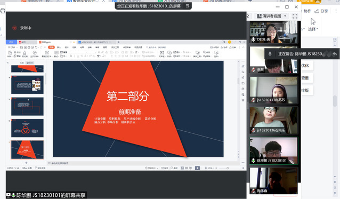Click the add slide plus below the thumbnails

(26, 163)
